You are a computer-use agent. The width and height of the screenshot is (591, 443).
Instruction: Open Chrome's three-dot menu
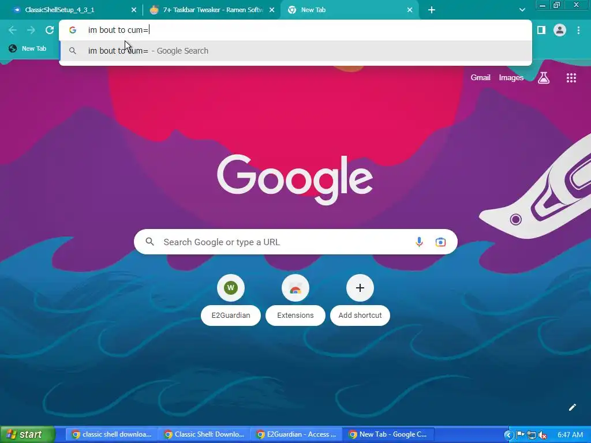[x=578, y=30]
